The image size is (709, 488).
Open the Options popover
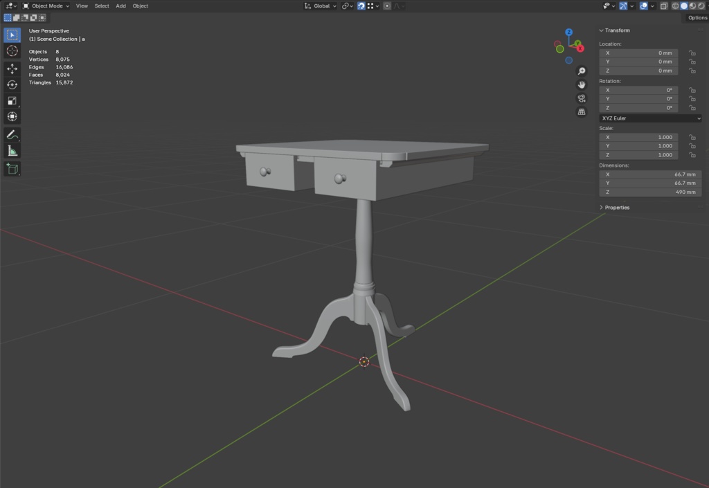pyautogui.click(x=697, y=17)
